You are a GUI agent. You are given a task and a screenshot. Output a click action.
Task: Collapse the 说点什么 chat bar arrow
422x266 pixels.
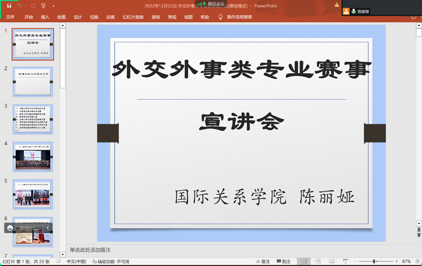48,228
